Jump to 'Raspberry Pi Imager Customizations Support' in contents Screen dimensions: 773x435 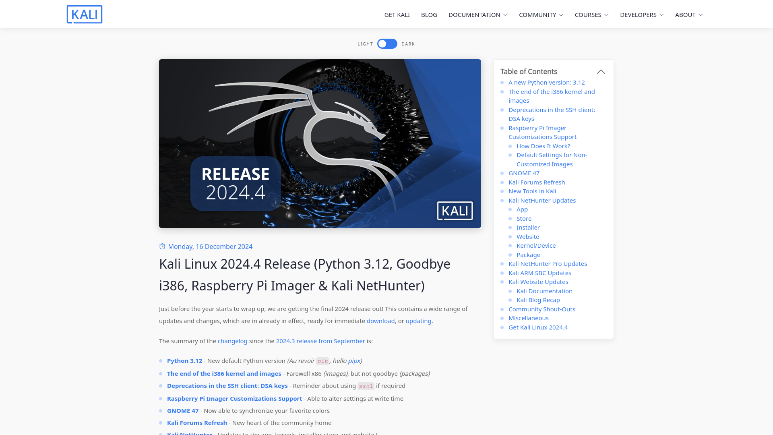[542, 133]
